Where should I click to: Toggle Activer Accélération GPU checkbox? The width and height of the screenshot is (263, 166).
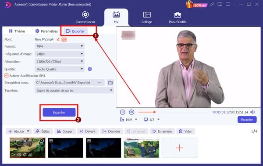coord(7,76)
